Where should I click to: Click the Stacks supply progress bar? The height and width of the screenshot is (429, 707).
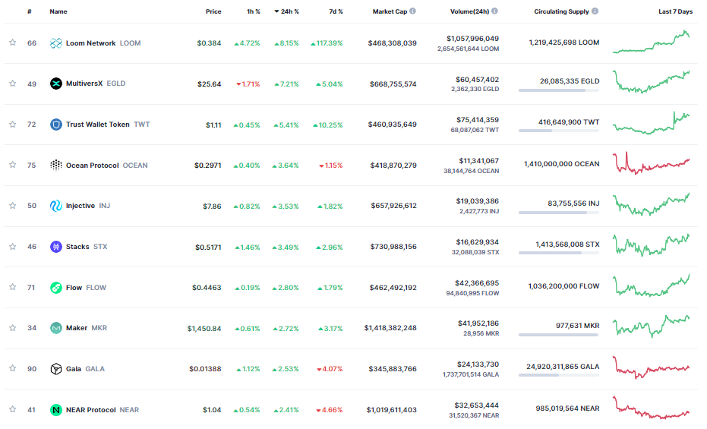559,253
